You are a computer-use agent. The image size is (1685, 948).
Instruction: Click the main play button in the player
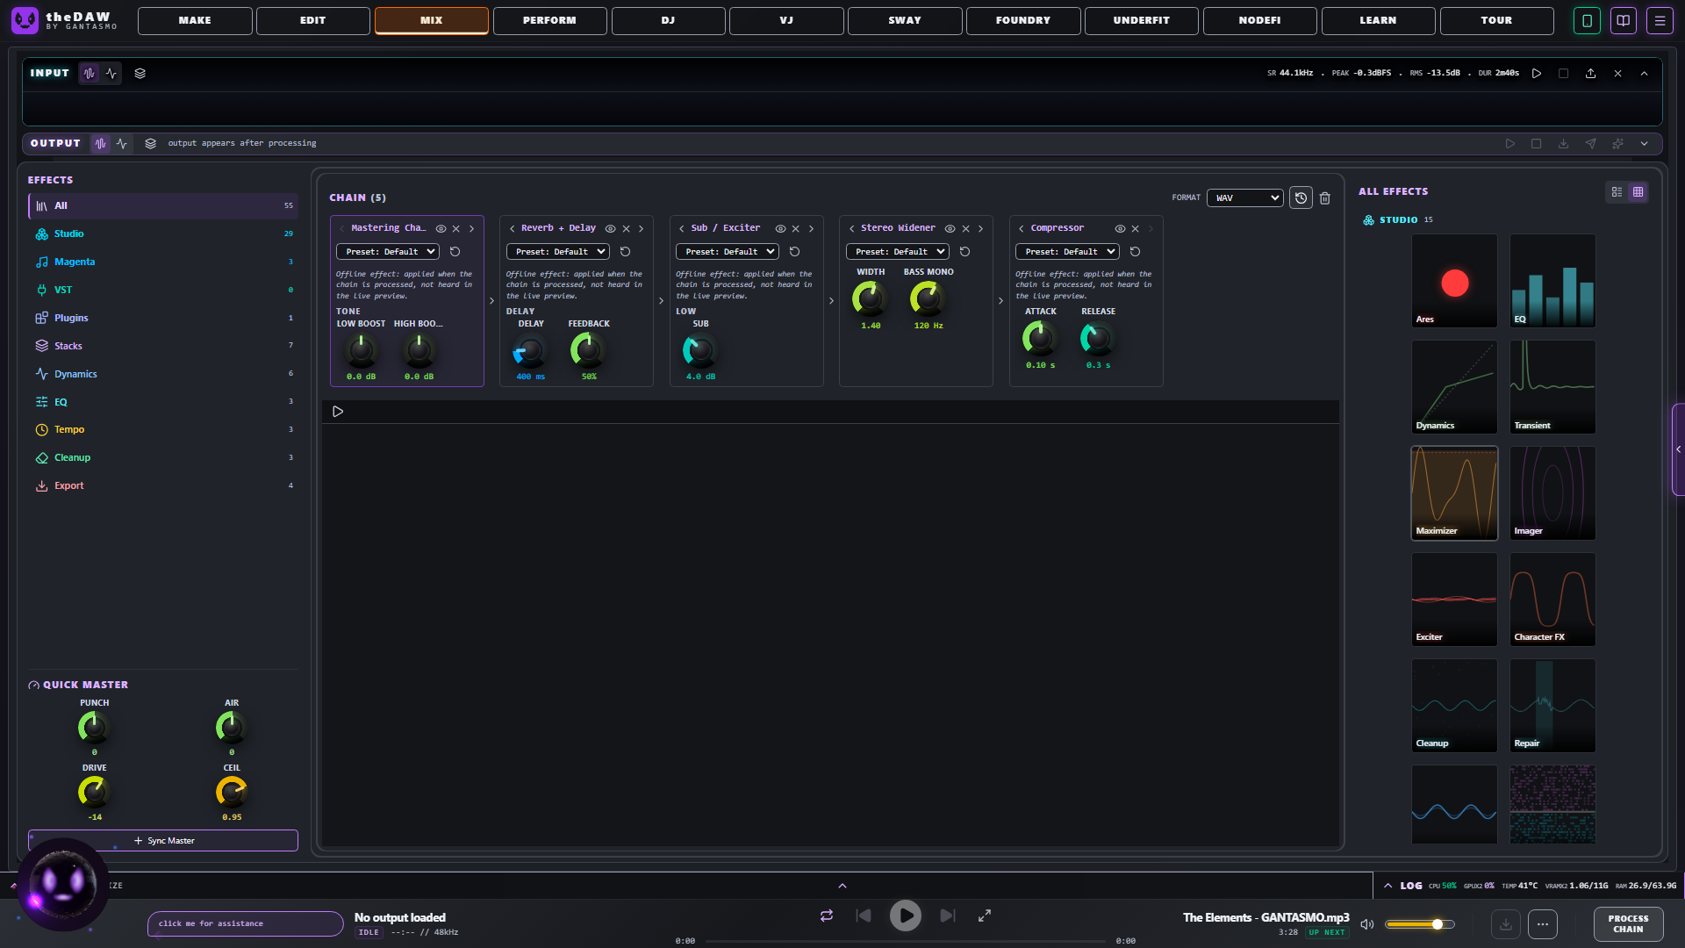tap(906, 916)
